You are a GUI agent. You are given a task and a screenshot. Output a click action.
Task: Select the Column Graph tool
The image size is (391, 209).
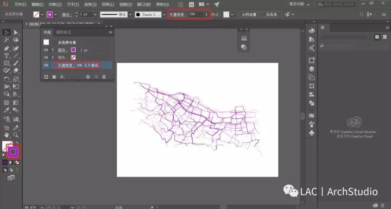click(16, 119)
